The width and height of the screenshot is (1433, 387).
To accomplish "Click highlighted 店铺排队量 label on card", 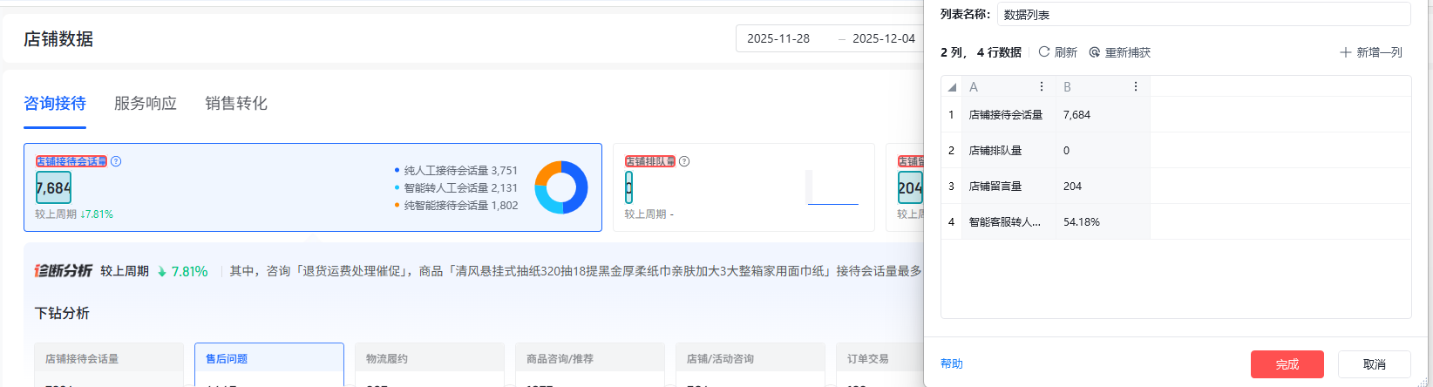I will coord(650,161).
